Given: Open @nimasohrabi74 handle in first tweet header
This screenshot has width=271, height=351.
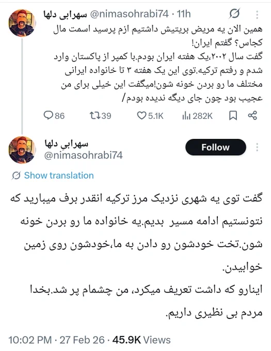Looking at the screenshot, I should pos(130,14).
